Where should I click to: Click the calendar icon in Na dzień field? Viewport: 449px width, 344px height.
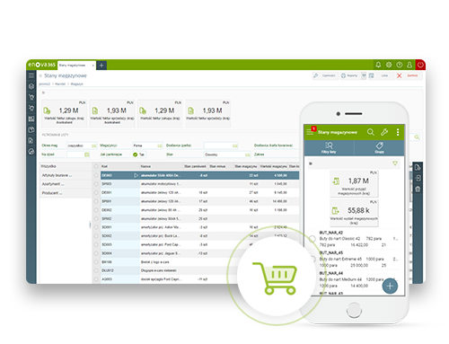coord(87,154)
